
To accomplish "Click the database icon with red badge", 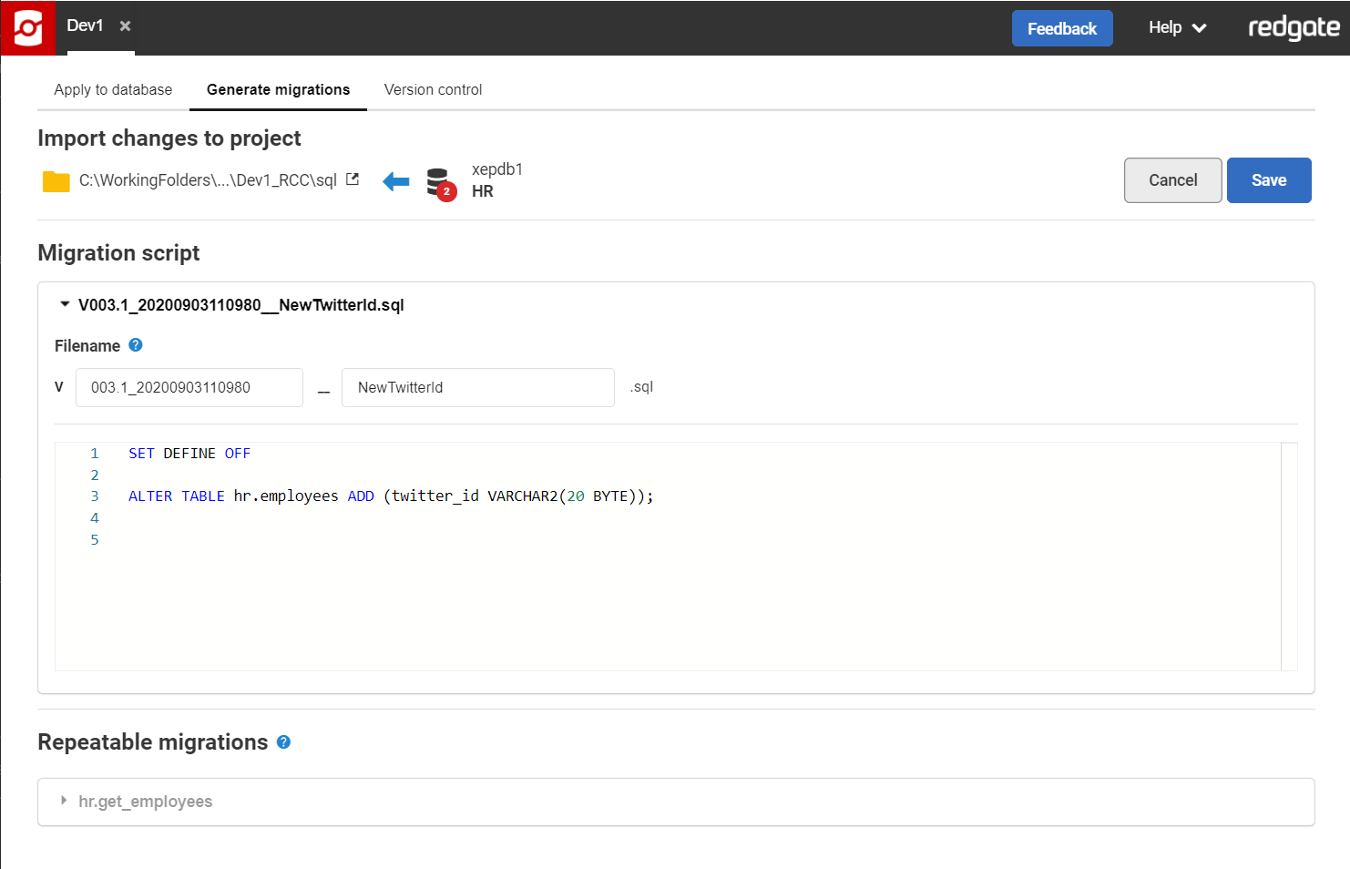I will (x=440, y=183).
